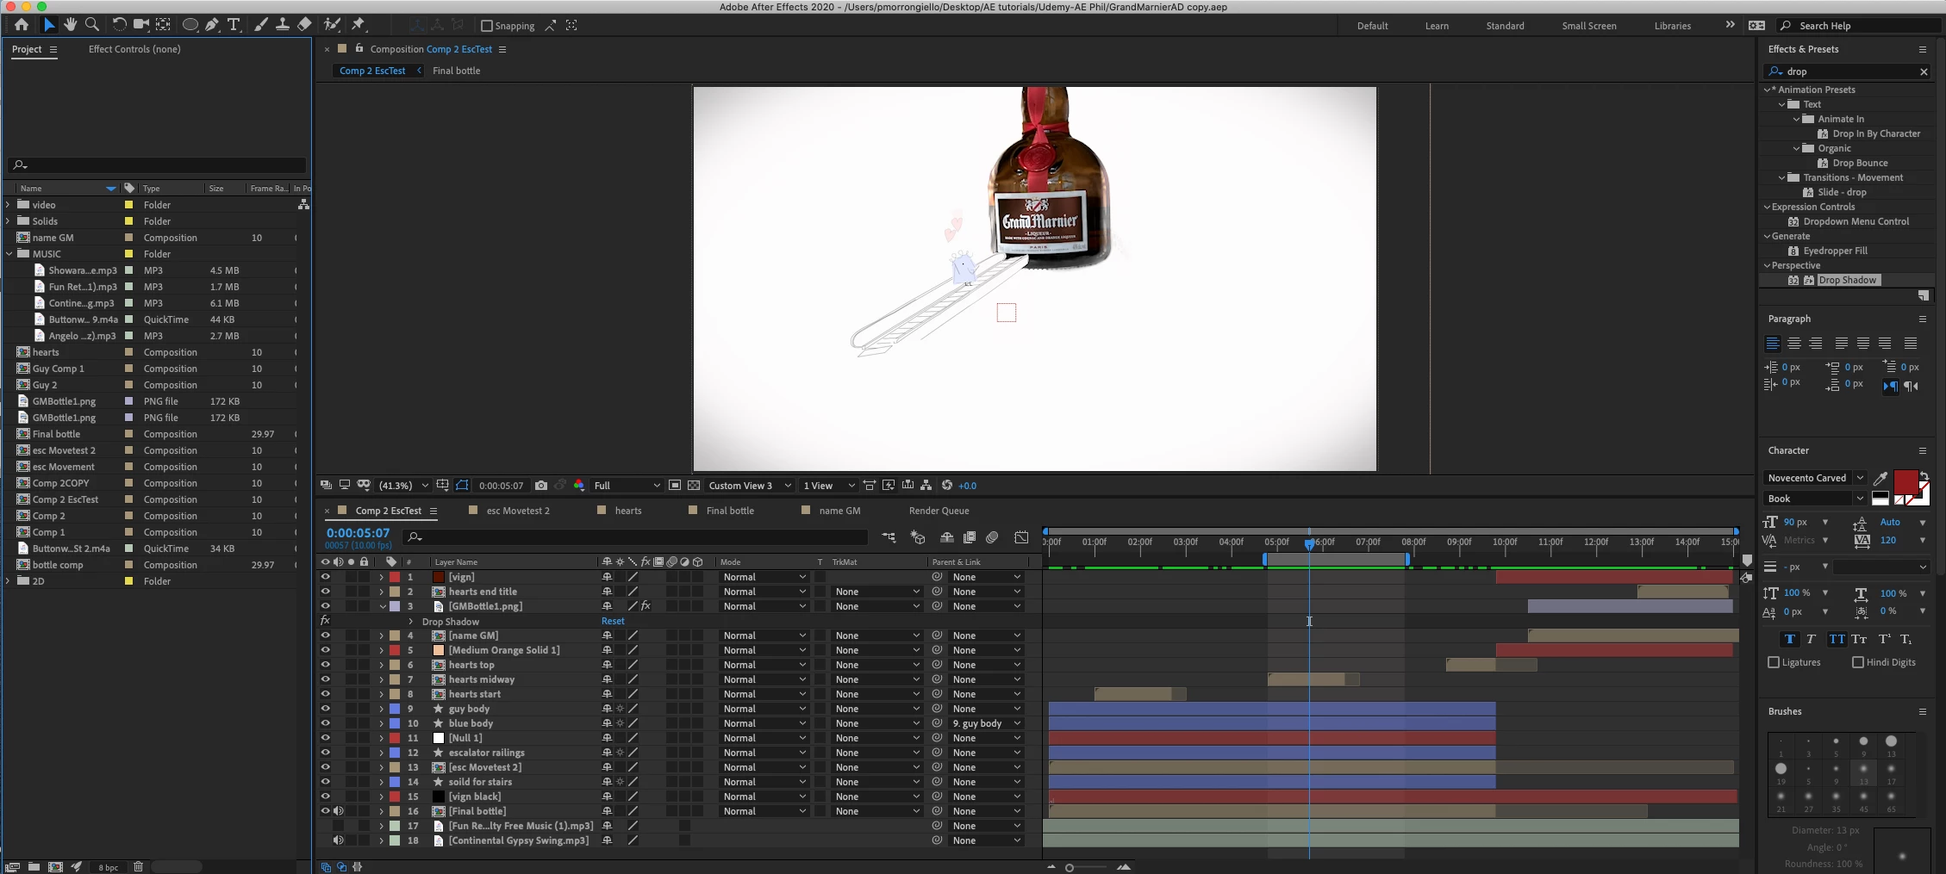
Task: Collapse the MUSIC folder
Action: click(x=9, y=254)
